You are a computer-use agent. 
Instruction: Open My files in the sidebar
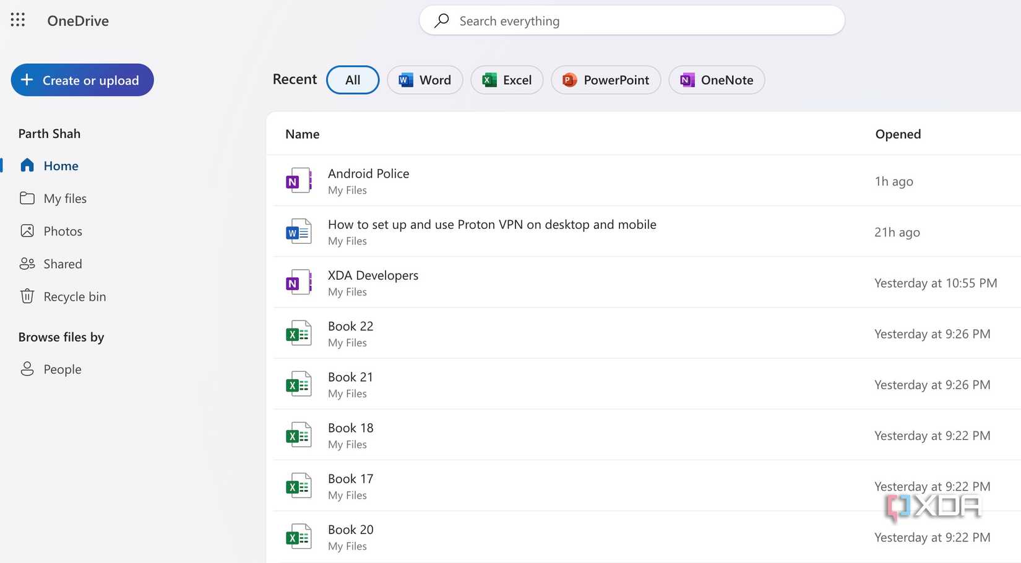(x=65, y=198)
